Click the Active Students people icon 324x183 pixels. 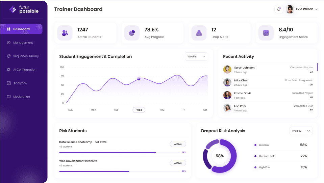65,33
